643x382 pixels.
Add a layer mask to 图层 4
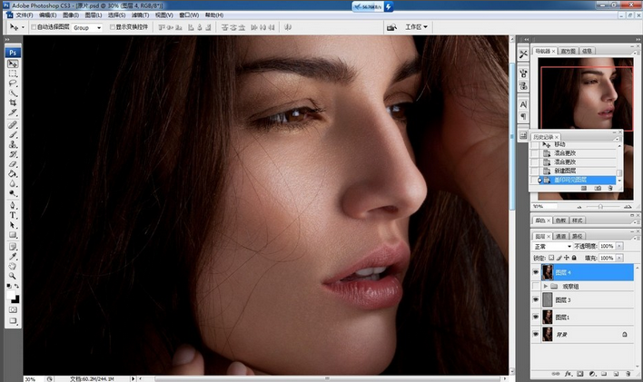click(579, 374)
